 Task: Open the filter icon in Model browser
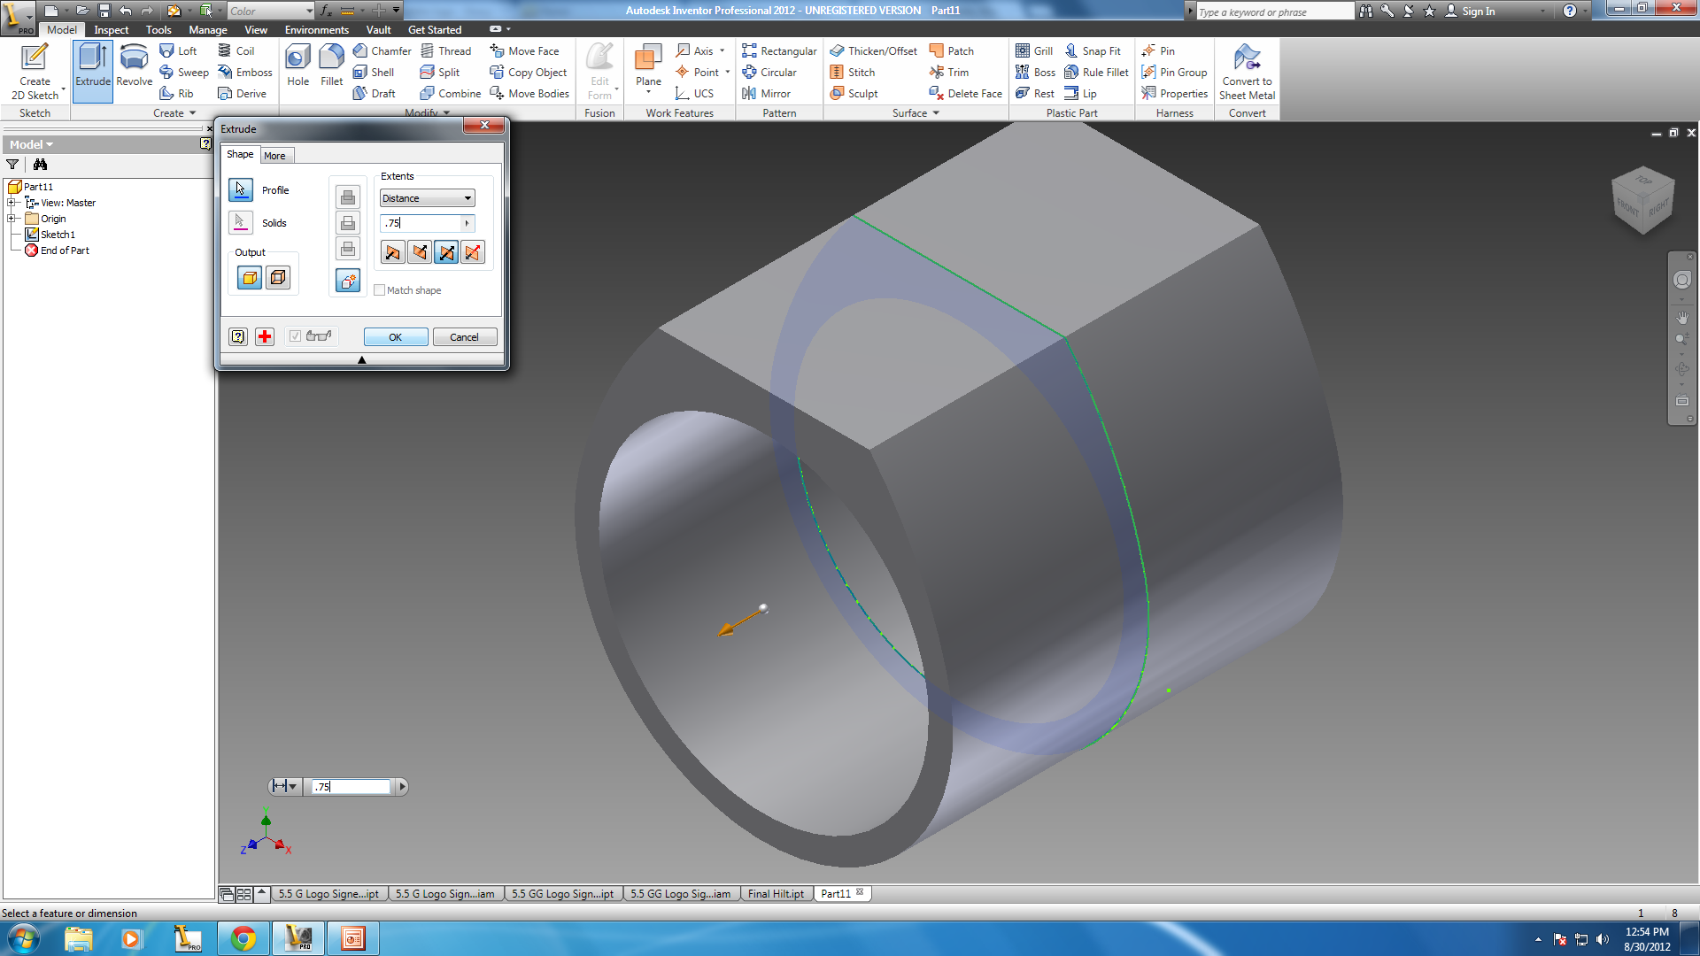pyautogui.click(x=12, y=164)
